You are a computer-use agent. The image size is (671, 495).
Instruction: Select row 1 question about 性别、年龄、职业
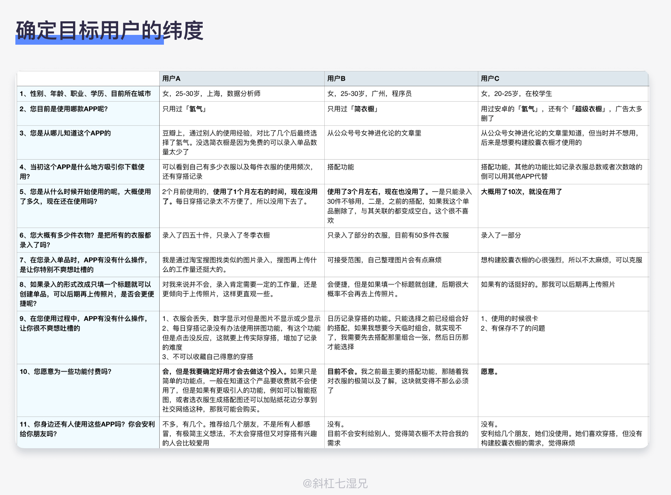pyautogui.click(x=85, y=94)
